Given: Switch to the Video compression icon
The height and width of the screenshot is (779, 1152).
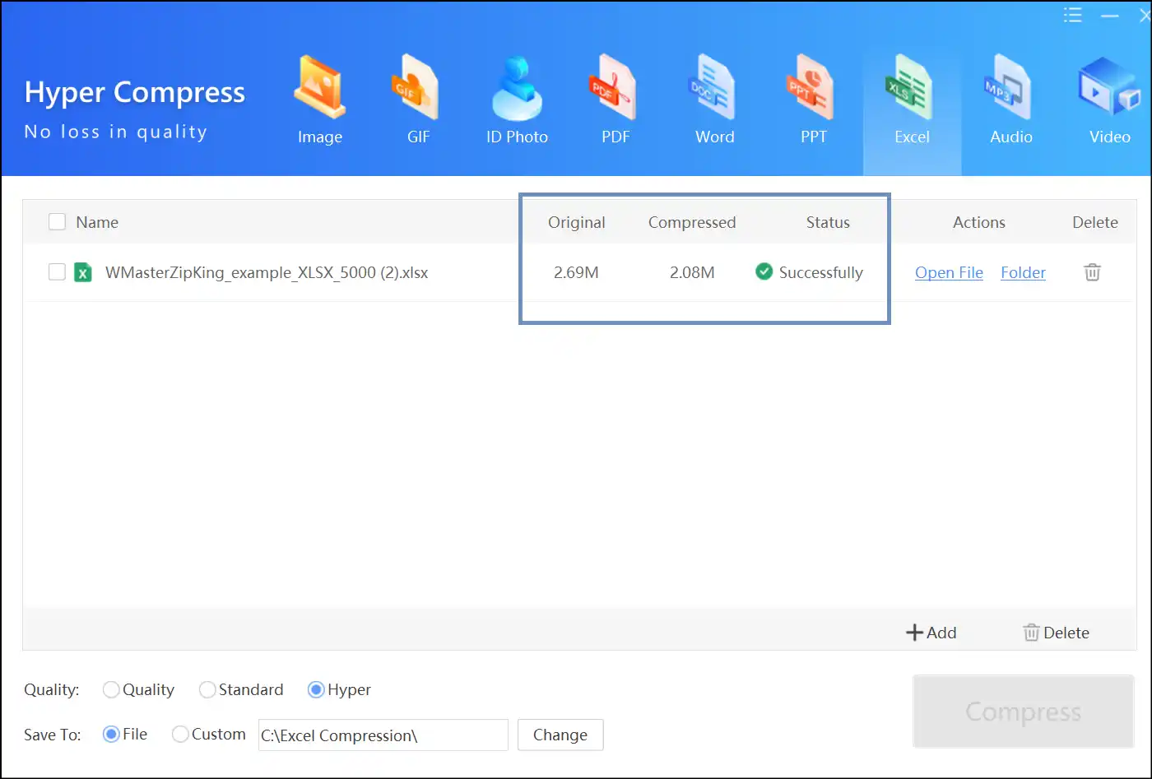Looking at the screenshot, I should [1111, 87].
